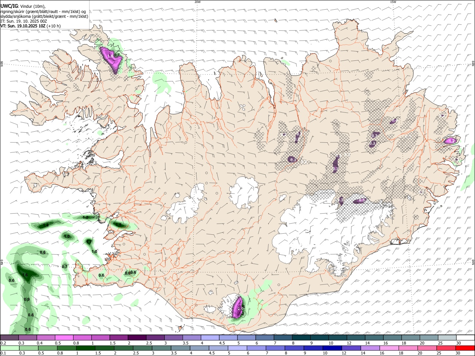The width and height of the screenshot is (475, 356).
Task: Select top-row lavender swatch between 4 and 4.5
Action: [210, 337]
